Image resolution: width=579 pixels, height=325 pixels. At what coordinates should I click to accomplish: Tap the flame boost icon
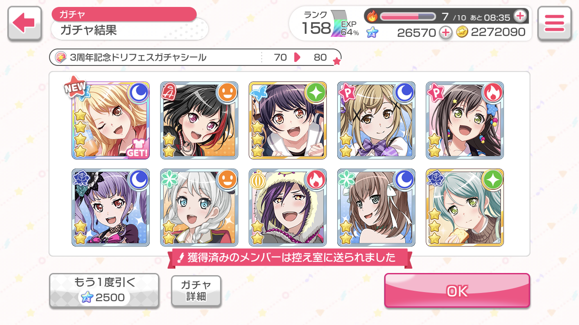[372, 16]
